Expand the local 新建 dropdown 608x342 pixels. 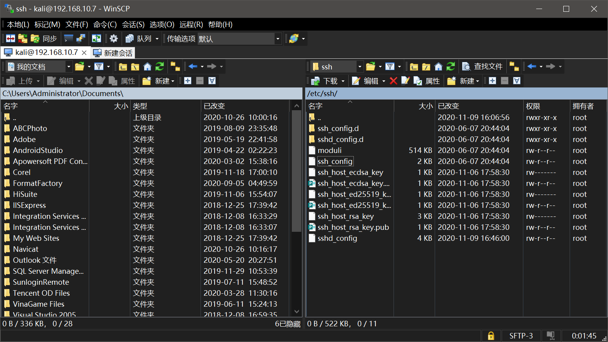(173, 81)
